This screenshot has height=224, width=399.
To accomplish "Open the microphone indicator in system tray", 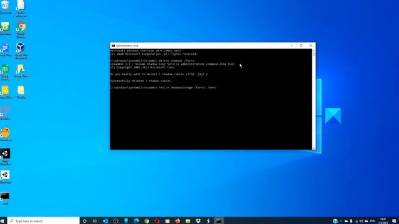I will coord(351,221).
